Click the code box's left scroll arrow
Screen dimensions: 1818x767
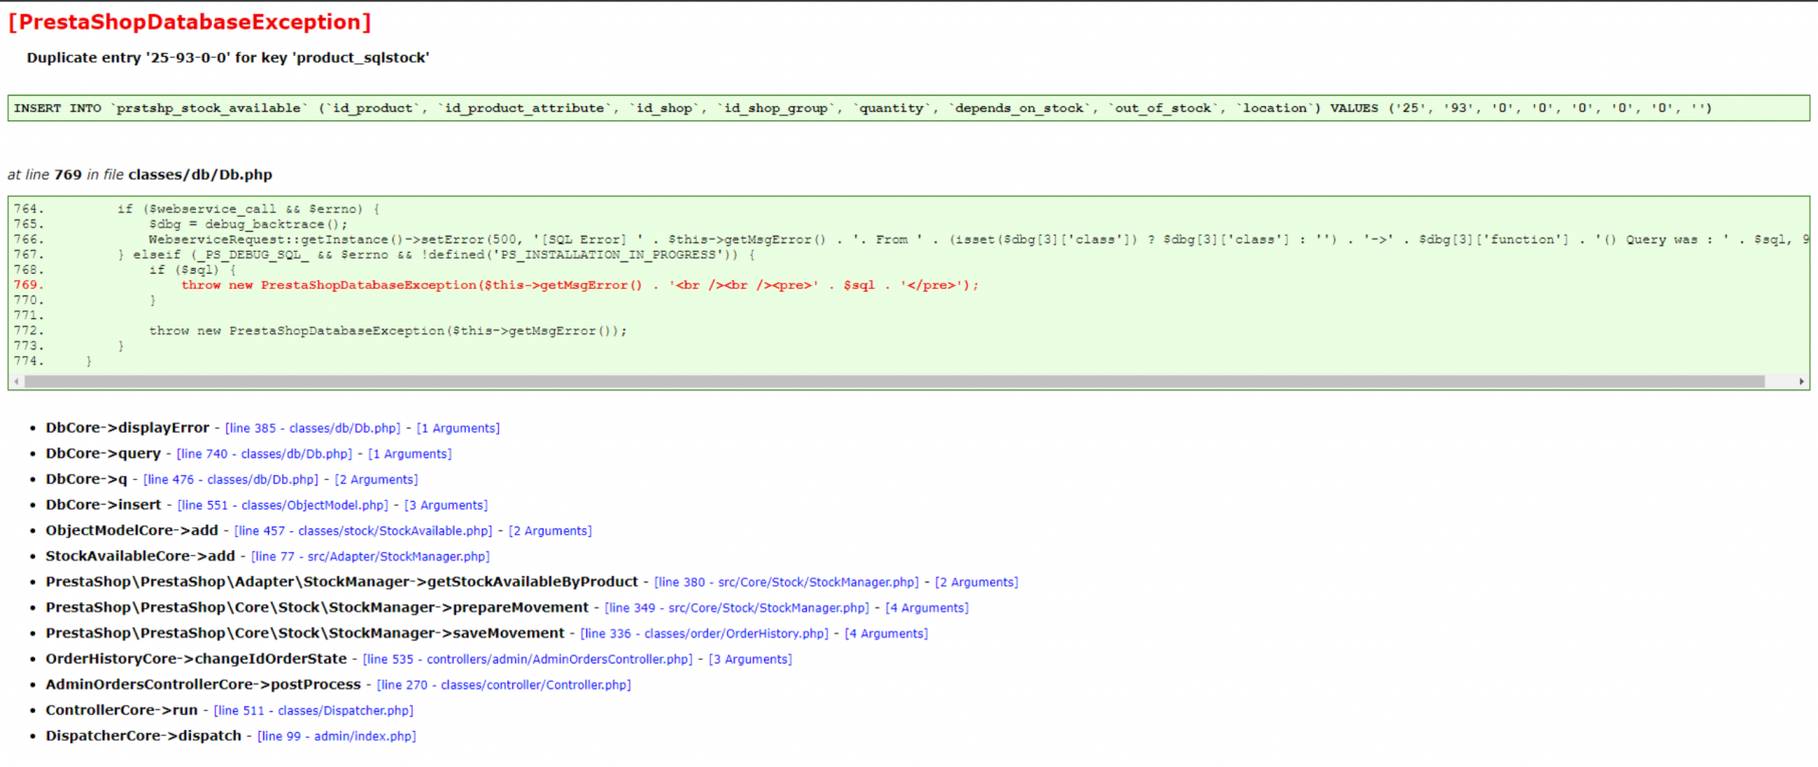[x=16, y=382]
